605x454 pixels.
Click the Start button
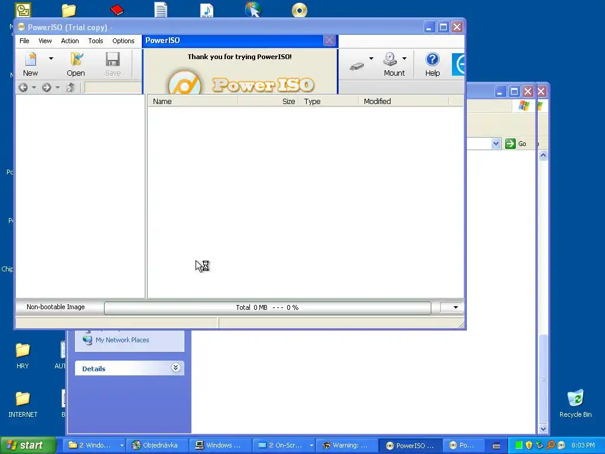coord(28,445)
